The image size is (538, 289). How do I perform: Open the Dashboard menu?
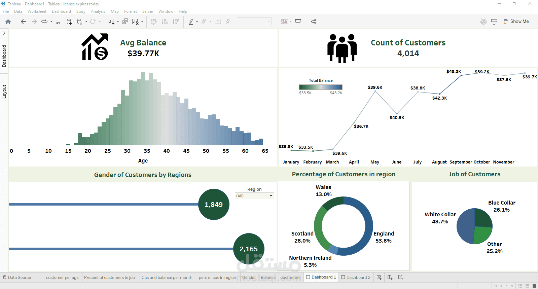[61, 11]
